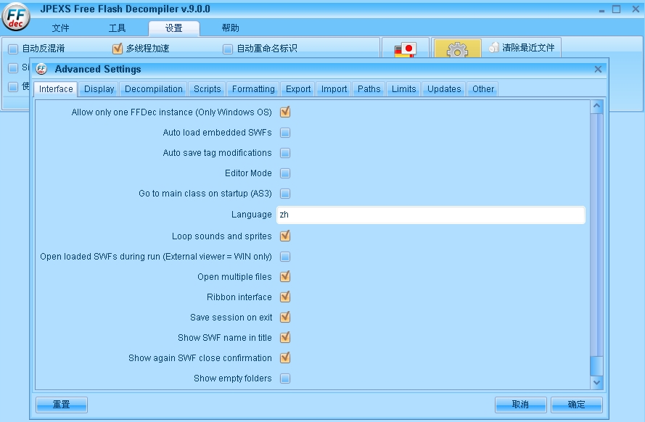Close the Advanced Settings dialog
The image size is (645, 422).
tap(598, 69)
